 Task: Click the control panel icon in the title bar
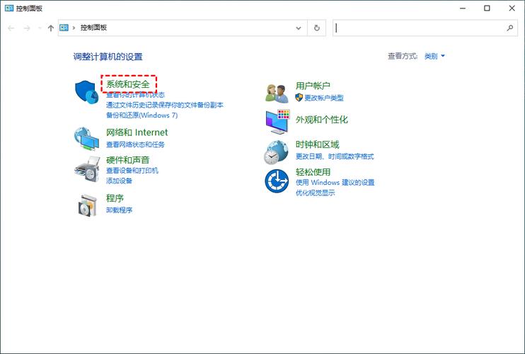click(x=9, y=8)
